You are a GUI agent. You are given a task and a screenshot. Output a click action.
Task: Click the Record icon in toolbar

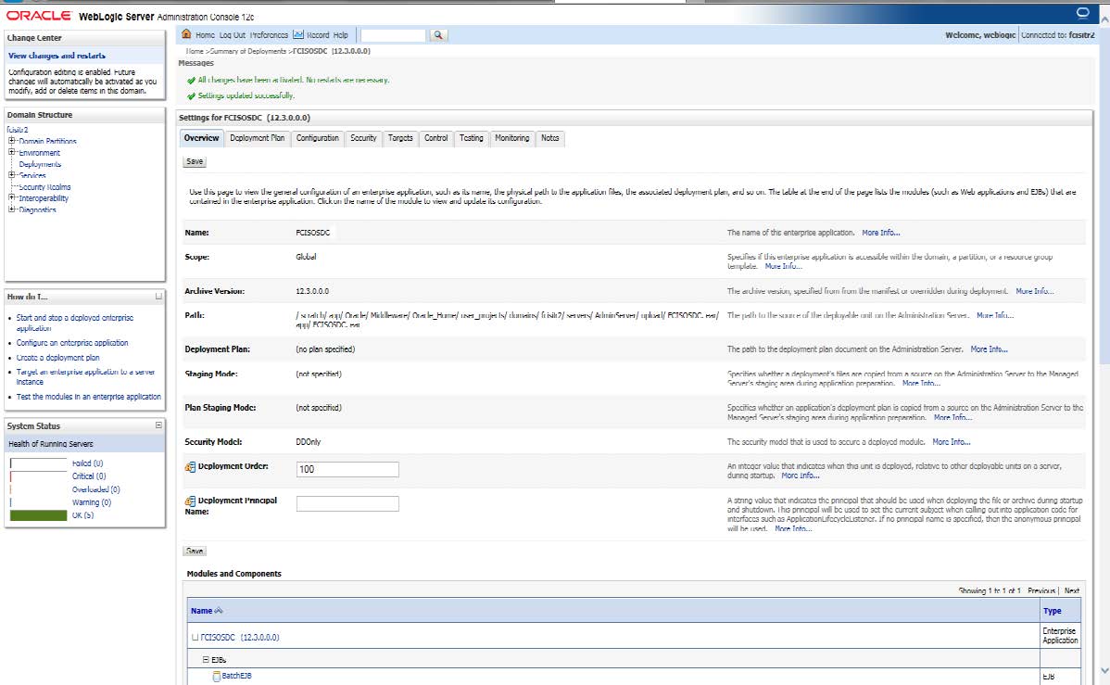(x=298, y=34)
